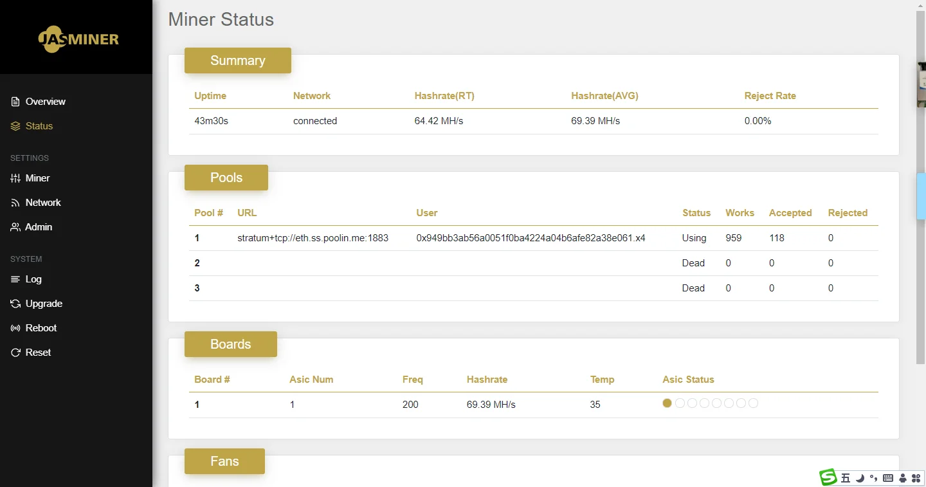Click the Asic Status column header

(x=689, y=380)
